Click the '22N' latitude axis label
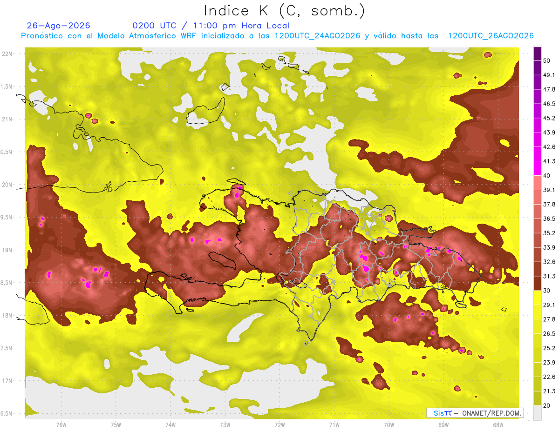 [x=7, y=54]
